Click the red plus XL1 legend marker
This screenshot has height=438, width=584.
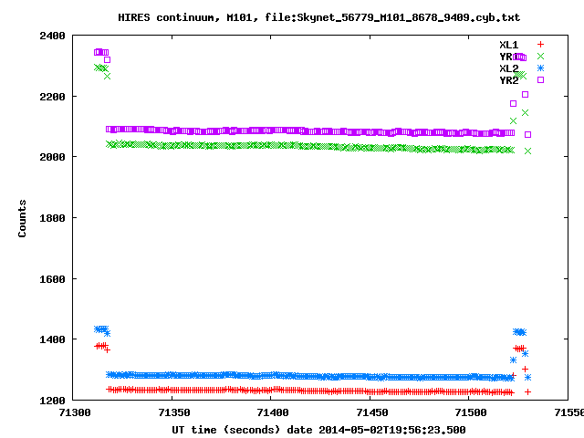(540, 45)
